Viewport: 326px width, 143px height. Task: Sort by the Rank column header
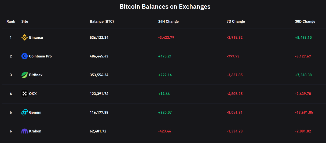point(11,21)
